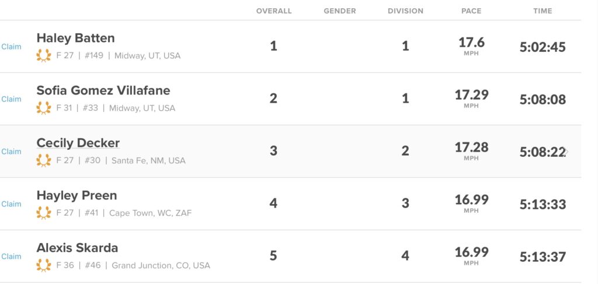Select Hayley Preen's 5:13:33 finish time
Screen dimensions: 598x284
tap(543, 205)
